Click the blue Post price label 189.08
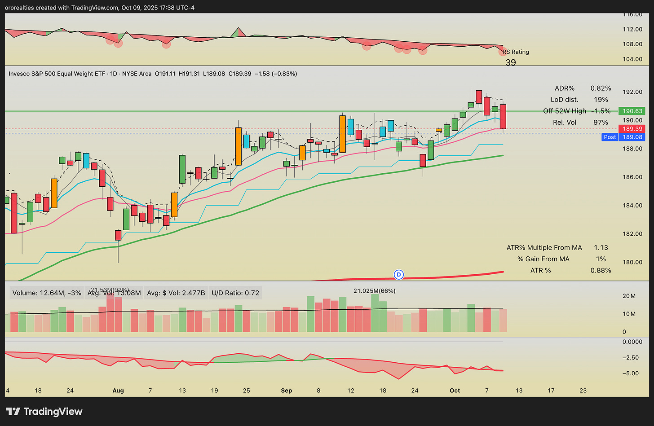654x426 pixels. [x=623, y=137]
